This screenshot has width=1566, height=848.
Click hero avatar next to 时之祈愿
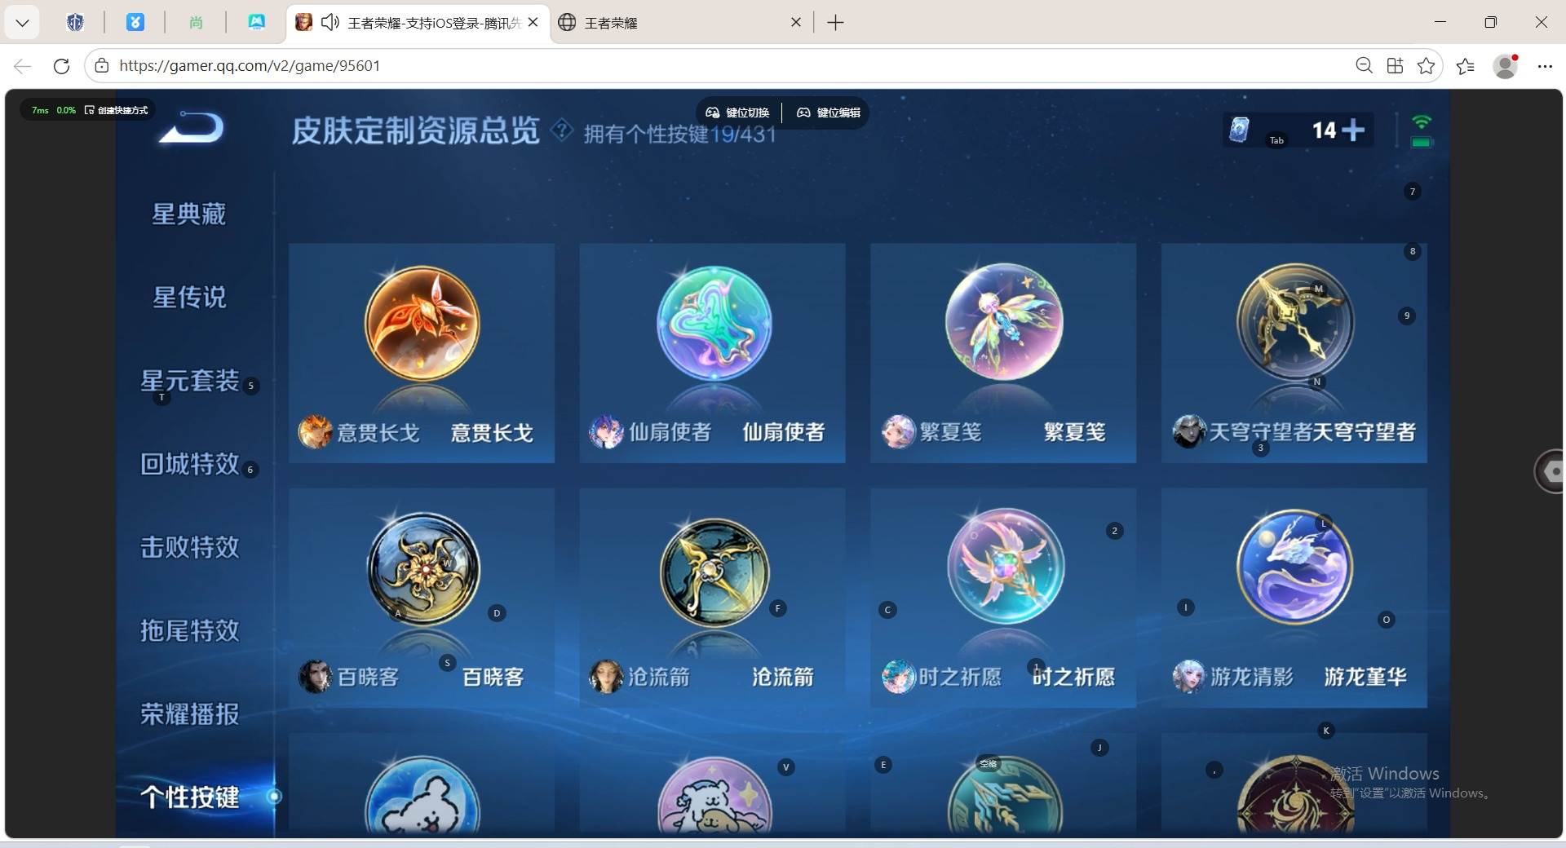(x=898, y=676)
